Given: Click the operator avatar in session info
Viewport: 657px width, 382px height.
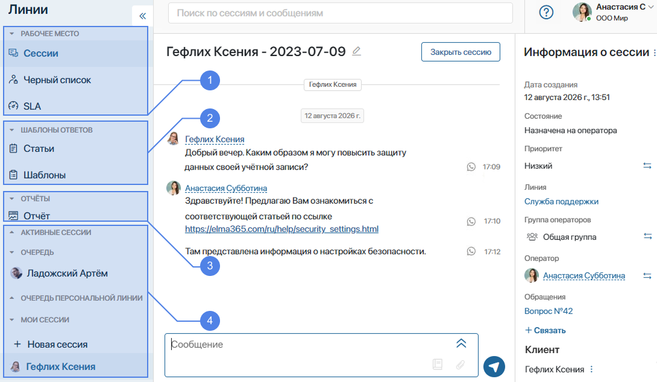Looking at the screenshot, I should click(531, 275).
